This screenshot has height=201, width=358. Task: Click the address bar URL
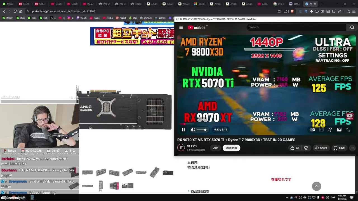pyautogui.click(x=64, y=11)
